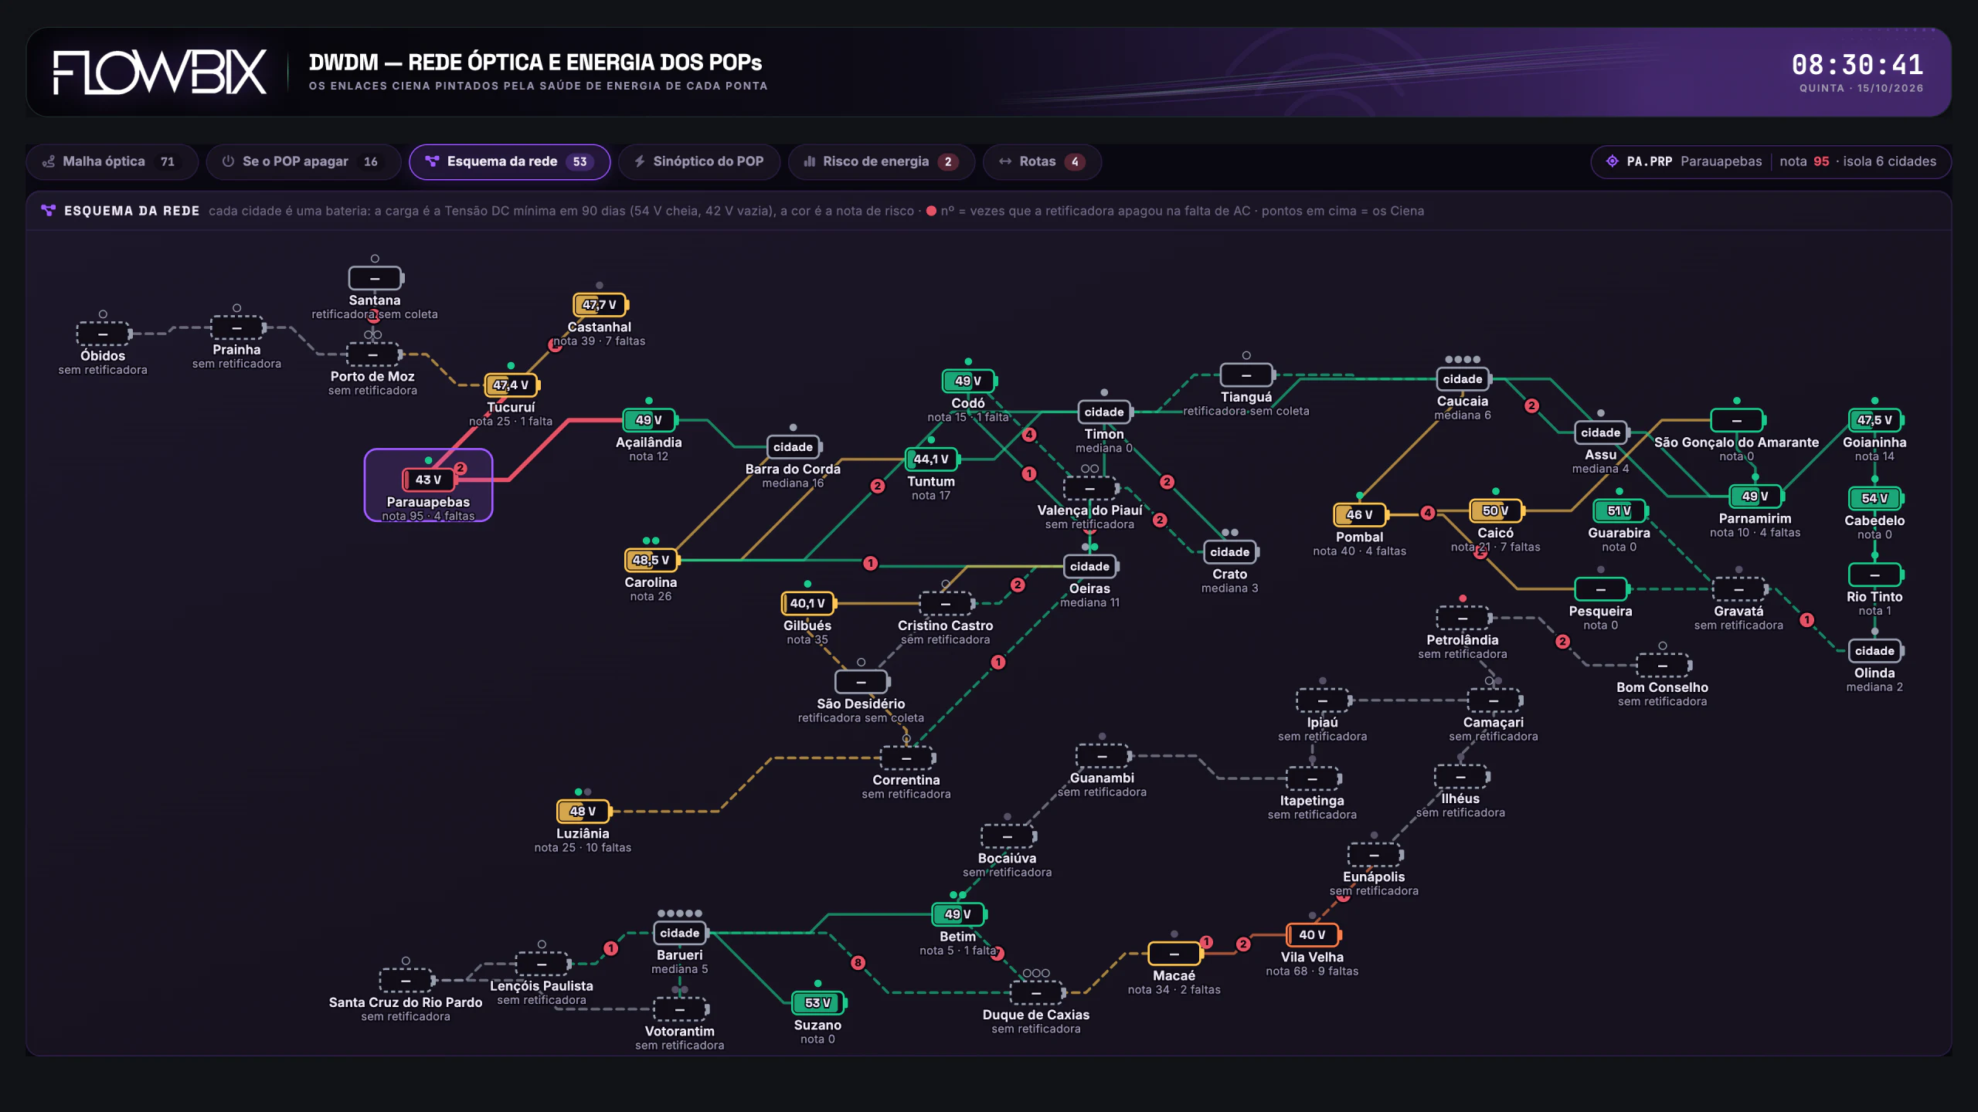Image resolution: width=1978 pixels, height=1112 pixels.
Task: Click the Luziânia 48 V battery node
Action: [x=583, y=812]
